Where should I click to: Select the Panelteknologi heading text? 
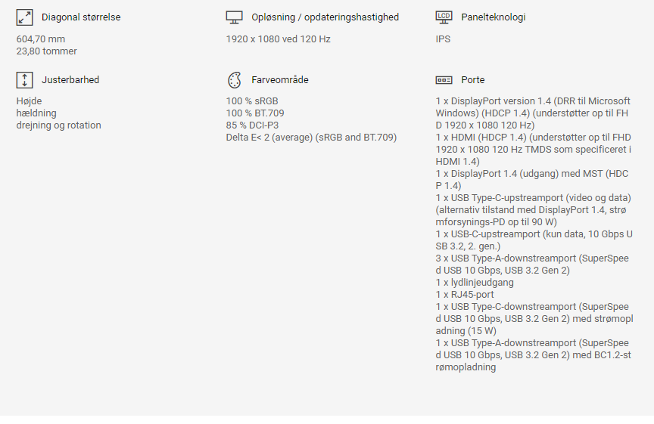493,17
